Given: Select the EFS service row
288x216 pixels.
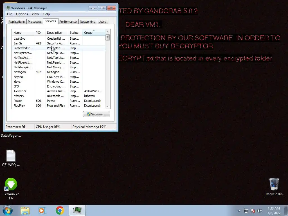Looking at the screenshot, I should click(x=58, y=86).
